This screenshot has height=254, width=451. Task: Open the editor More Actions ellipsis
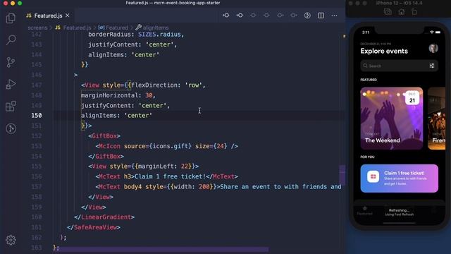click(334, 16)
